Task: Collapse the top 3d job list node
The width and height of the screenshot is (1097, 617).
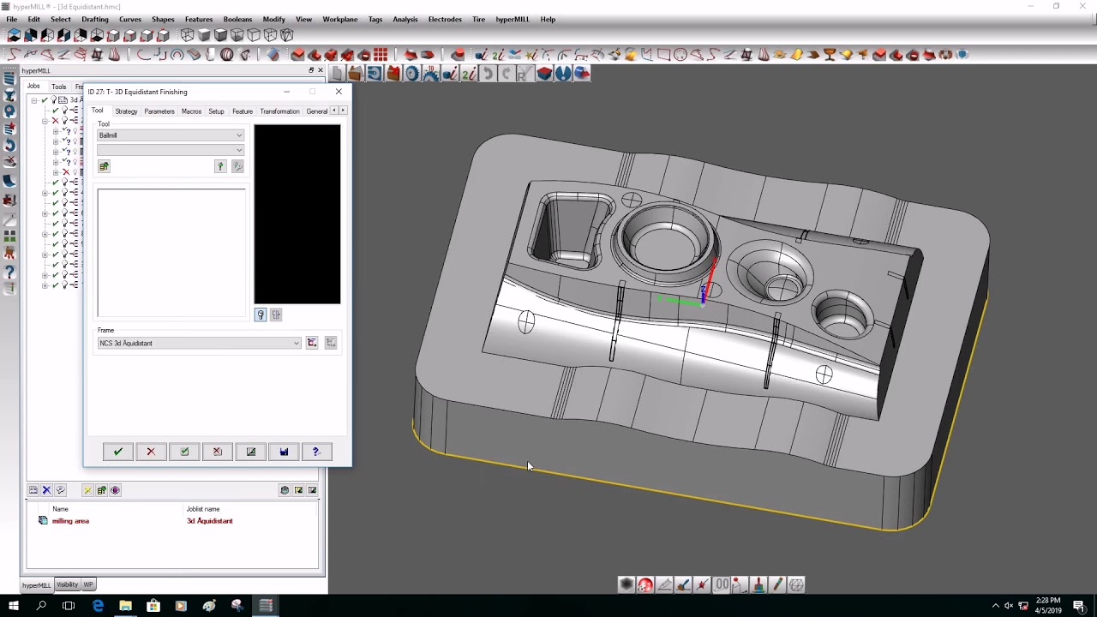Action: coord(34,100)
